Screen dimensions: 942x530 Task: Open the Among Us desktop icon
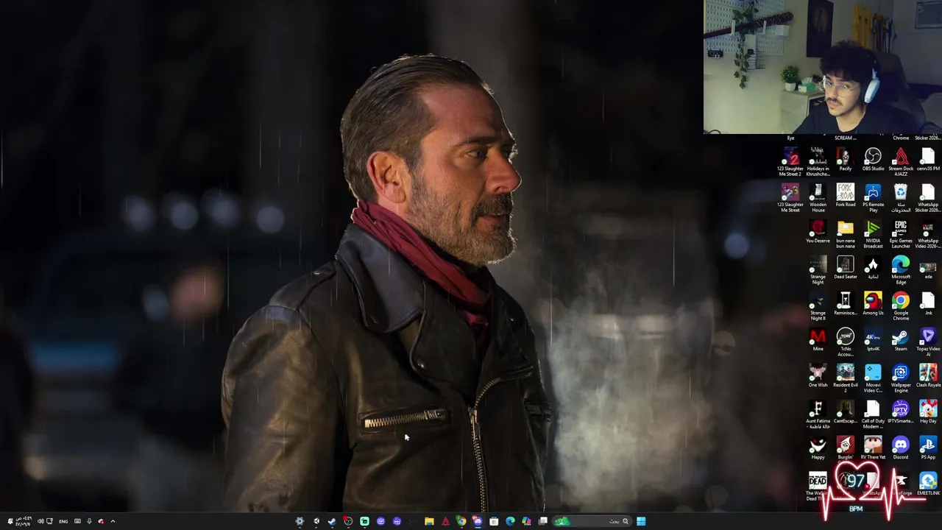tap(873, 303)
